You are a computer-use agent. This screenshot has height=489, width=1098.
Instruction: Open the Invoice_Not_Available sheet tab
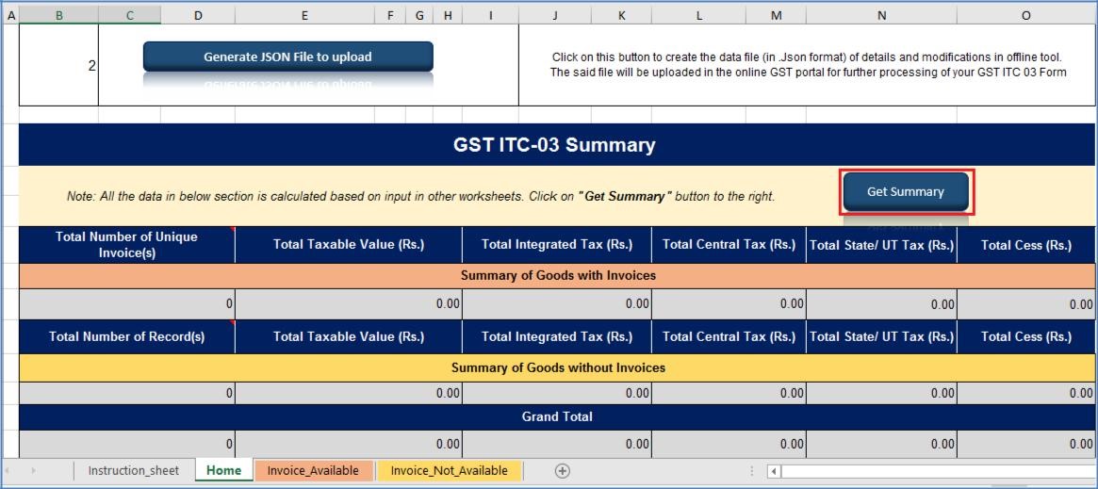(x=449, y=471)
